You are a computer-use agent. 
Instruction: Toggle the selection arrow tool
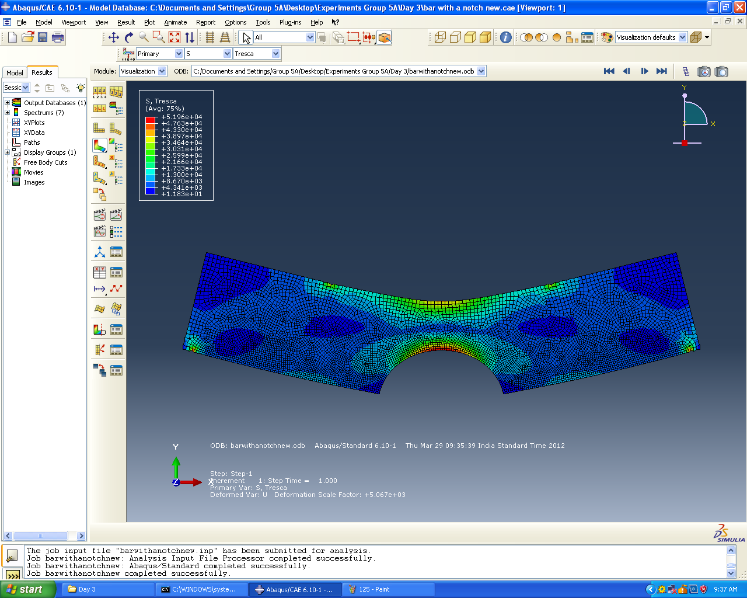pyautogui.click(x=246, y=37)
